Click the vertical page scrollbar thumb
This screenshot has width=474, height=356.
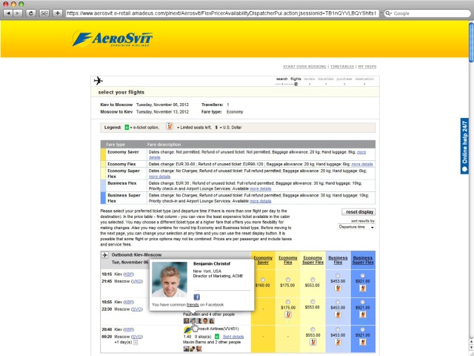[471, 42]
